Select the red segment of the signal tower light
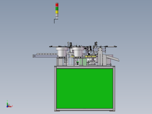Image resolution: width=152 pixels, height=114 pixels. click(57, 5)
